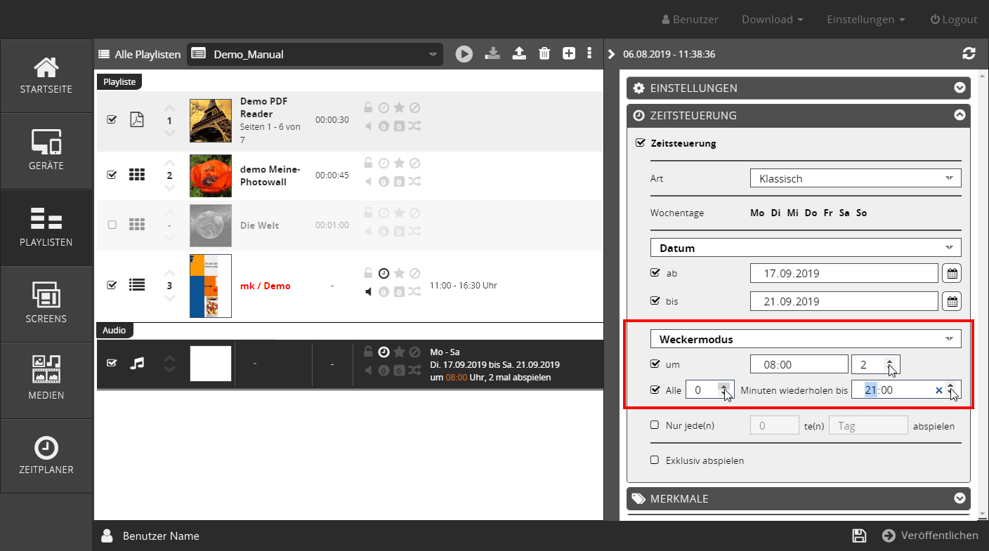Enable the Exklusiv abspielen checkbox
The image size is (989, 551).
point(655,460)
